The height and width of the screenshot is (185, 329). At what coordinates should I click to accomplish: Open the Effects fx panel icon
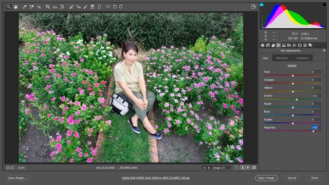295,45
